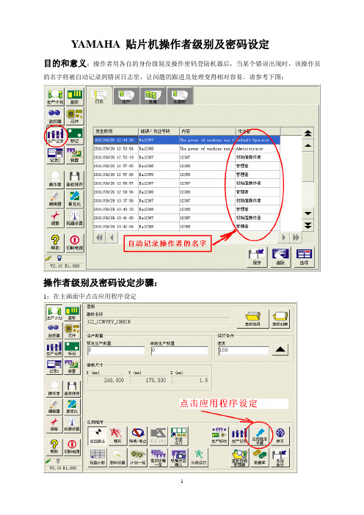Click board data manager magnifier-folder icon
Viewport: 364px width, 515px height.
(239, 457)
